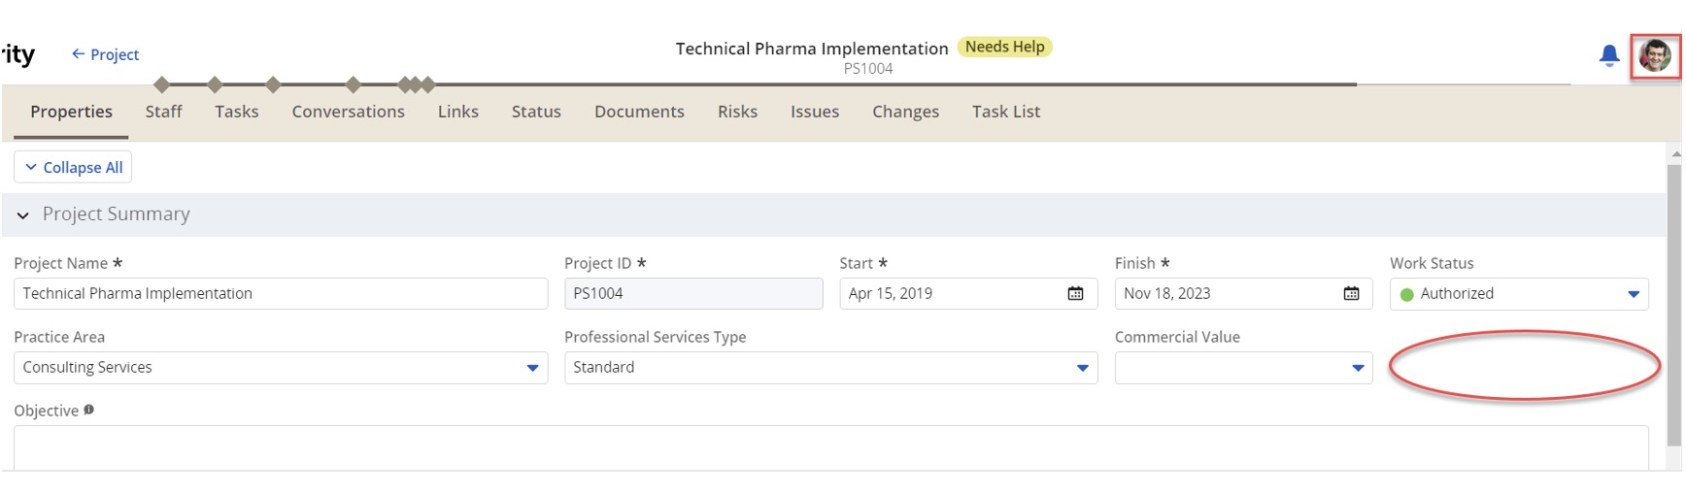The image size is (1686, 495).
Task: Open the user profile avatar menu
Action: 1655,55
